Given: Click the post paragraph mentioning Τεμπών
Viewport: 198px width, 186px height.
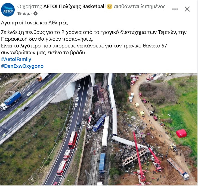Looking at the screenshot, I should point(94,36).
